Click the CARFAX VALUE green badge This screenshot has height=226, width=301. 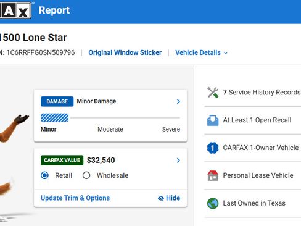pyautogui.click(x=62, y=160)
